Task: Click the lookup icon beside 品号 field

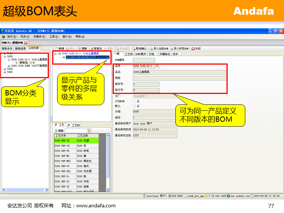Action: click(x=158, y=66)
